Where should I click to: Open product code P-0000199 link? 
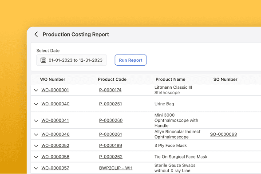(x=111, y=145)
